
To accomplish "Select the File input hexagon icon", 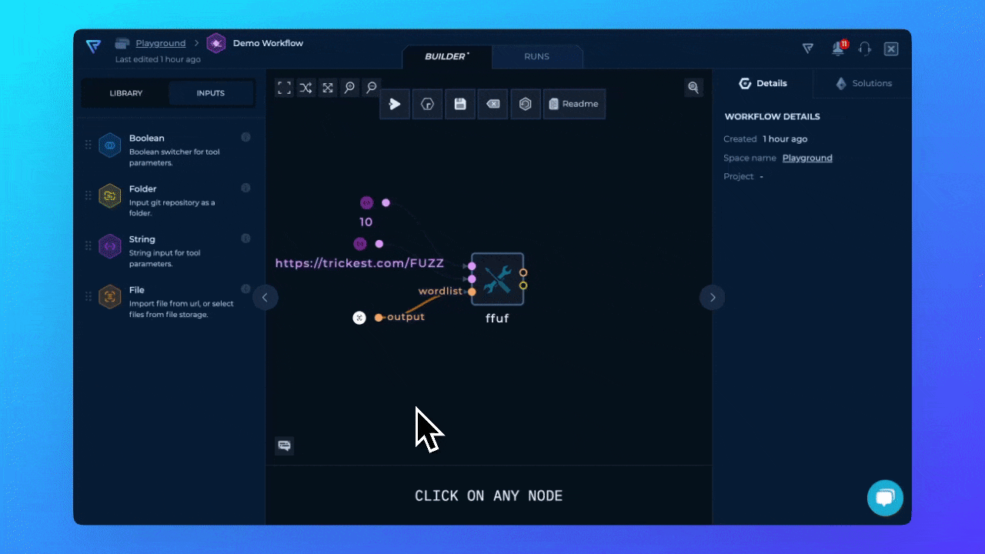I will [110, 297].
